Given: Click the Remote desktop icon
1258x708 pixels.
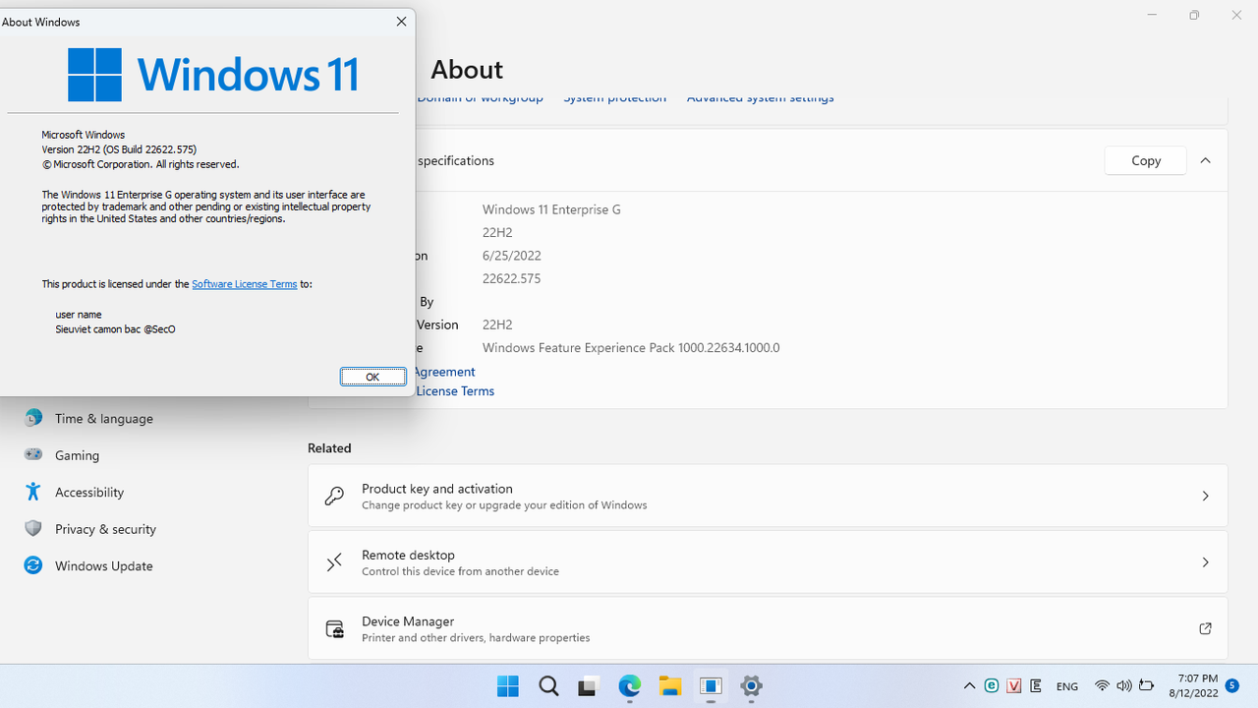Looking at the screenshot, I should [x=334, y=562].
